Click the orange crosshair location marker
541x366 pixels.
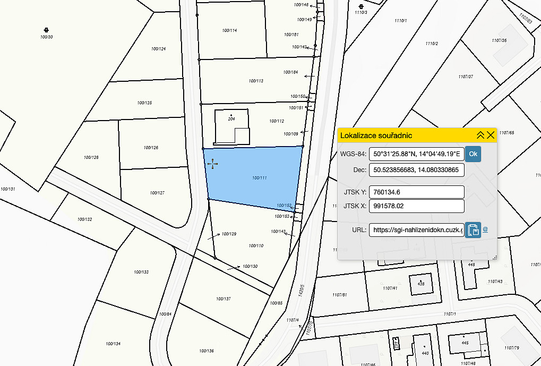pyautogui.click(x=212, y=164)
